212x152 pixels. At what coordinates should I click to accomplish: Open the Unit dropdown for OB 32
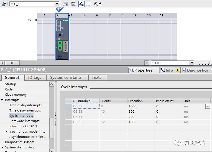click(208, 106)
